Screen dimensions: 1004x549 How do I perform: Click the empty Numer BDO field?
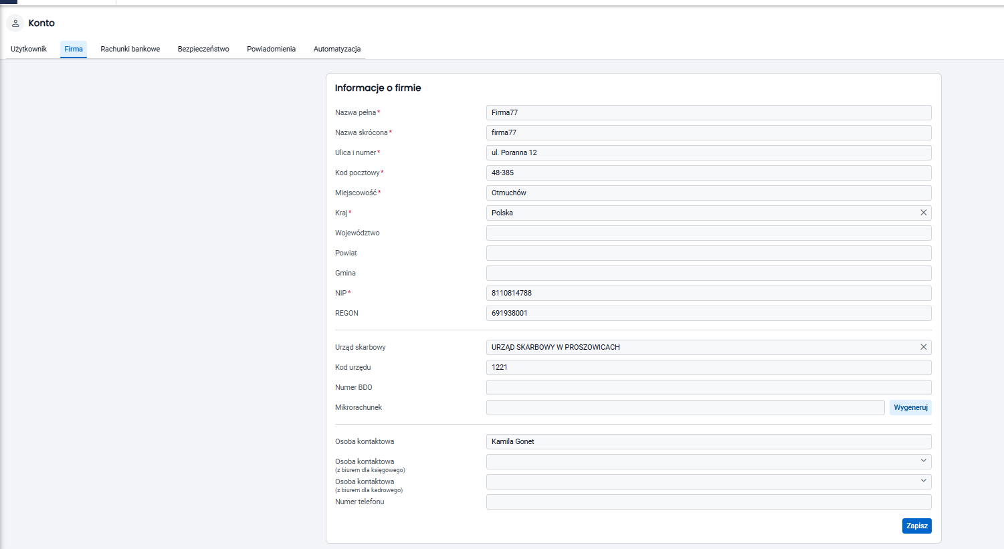709,387
